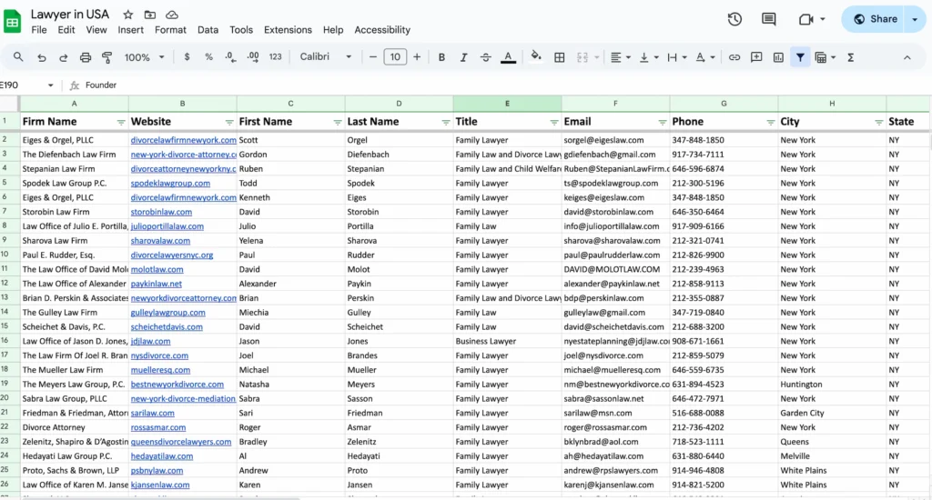Insert a link with chain icon
The width and height of the screenshot is (932, 500).
734,57
